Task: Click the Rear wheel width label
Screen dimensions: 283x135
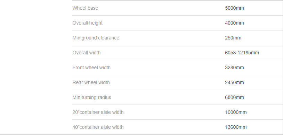Action: tap(91, 82)
